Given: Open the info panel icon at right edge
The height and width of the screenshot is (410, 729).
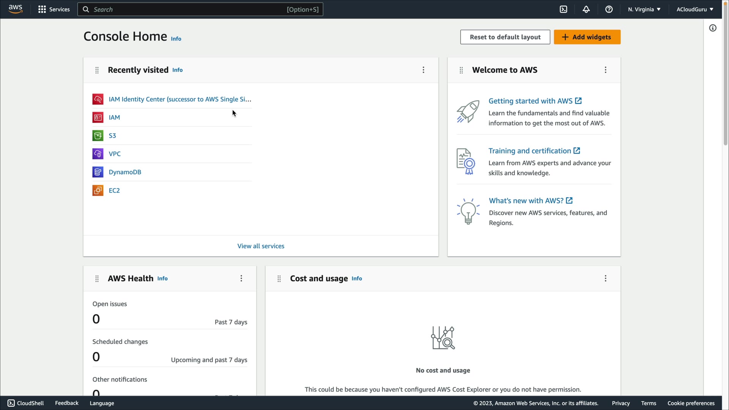Looking at the screenshot, I should (713, 28).
